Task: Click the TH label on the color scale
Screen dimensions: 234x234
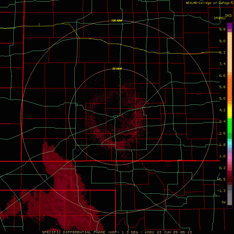Action: coord(223,203)
